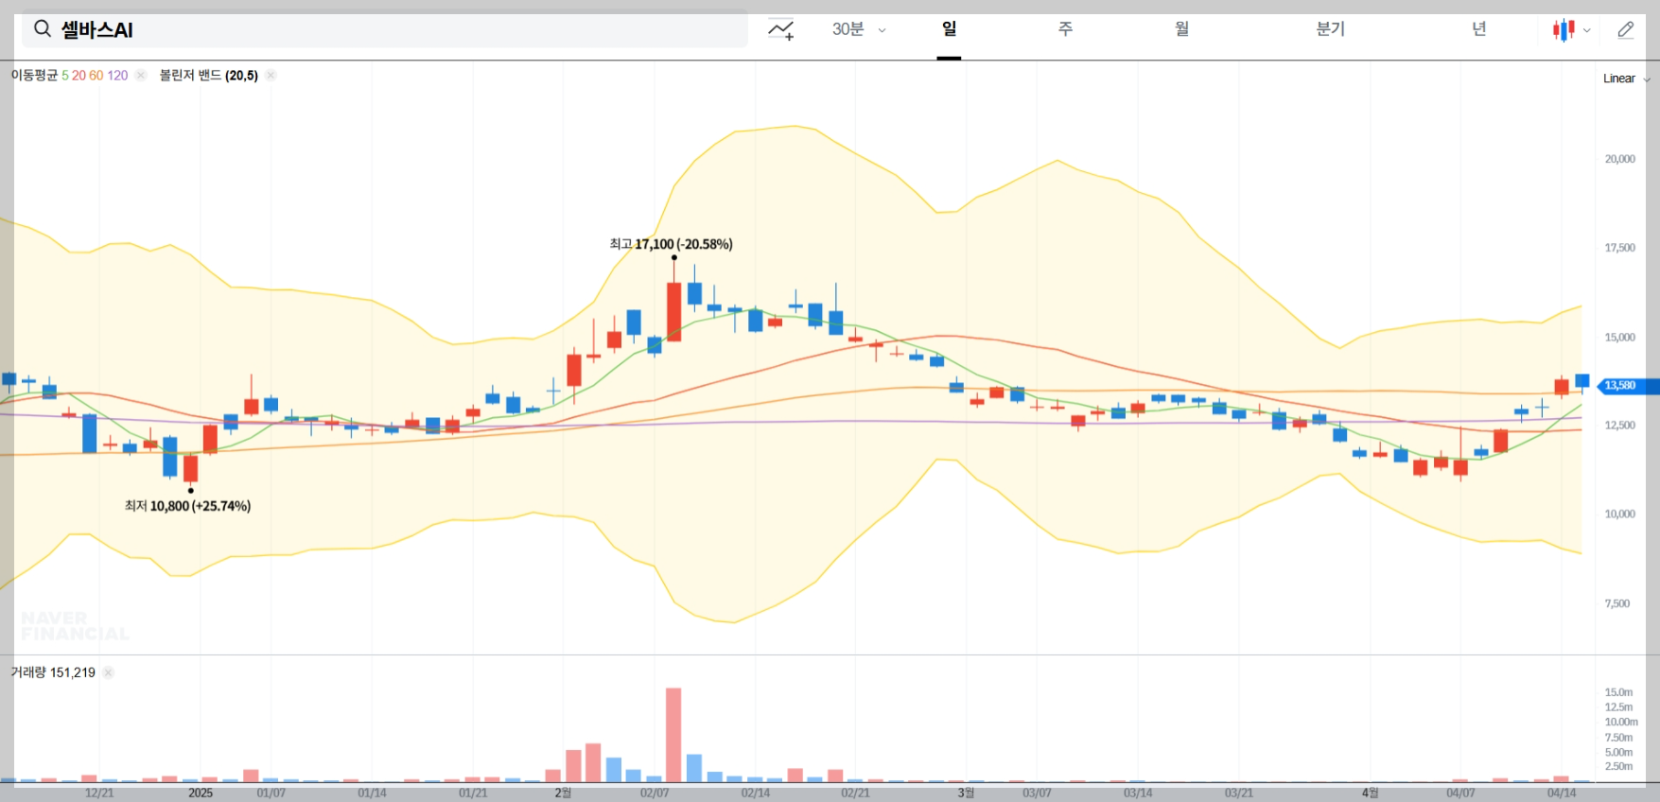Click the 거래량 151,219 label
Screen dimensions: 1660x802
coord(53,672)
